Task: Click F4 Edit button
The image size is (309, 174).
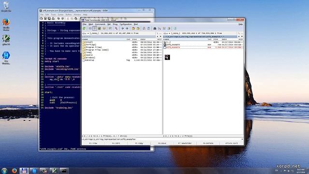Action: pos(116,143)
